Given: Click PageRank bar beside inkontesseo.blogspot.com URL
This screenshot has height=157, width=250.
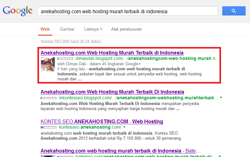Looking at the screenshot, I should pyautogui.click(x=48, y=98).
